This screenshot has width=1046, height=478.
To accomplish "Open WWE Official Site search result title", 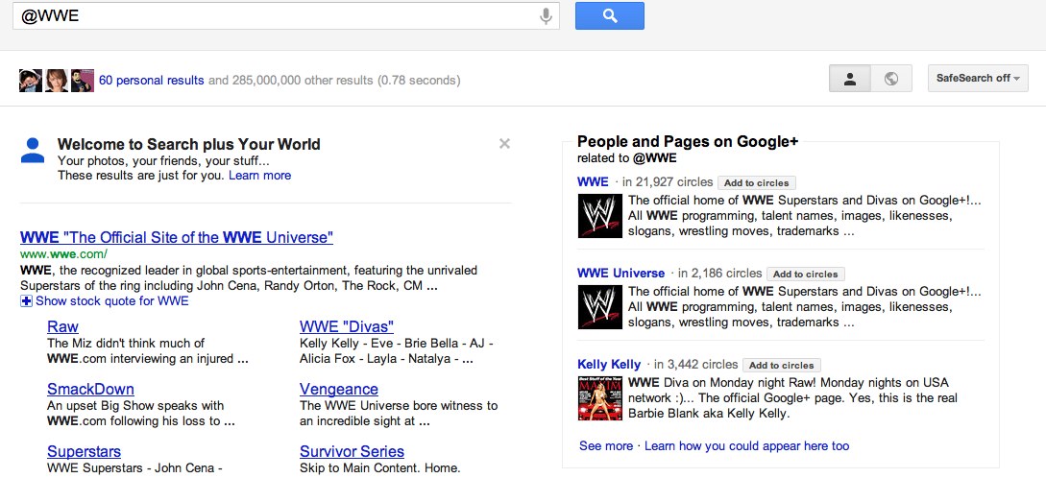I will (177, 237).
